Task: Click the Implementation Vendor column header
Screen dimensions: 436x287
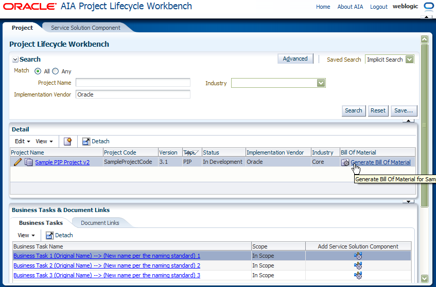Action: pyautogui.click(x=278, y=152)
